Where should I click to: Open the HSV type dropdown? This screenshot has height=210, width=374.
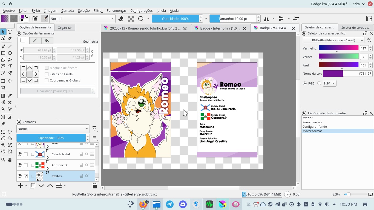[330, 83]
